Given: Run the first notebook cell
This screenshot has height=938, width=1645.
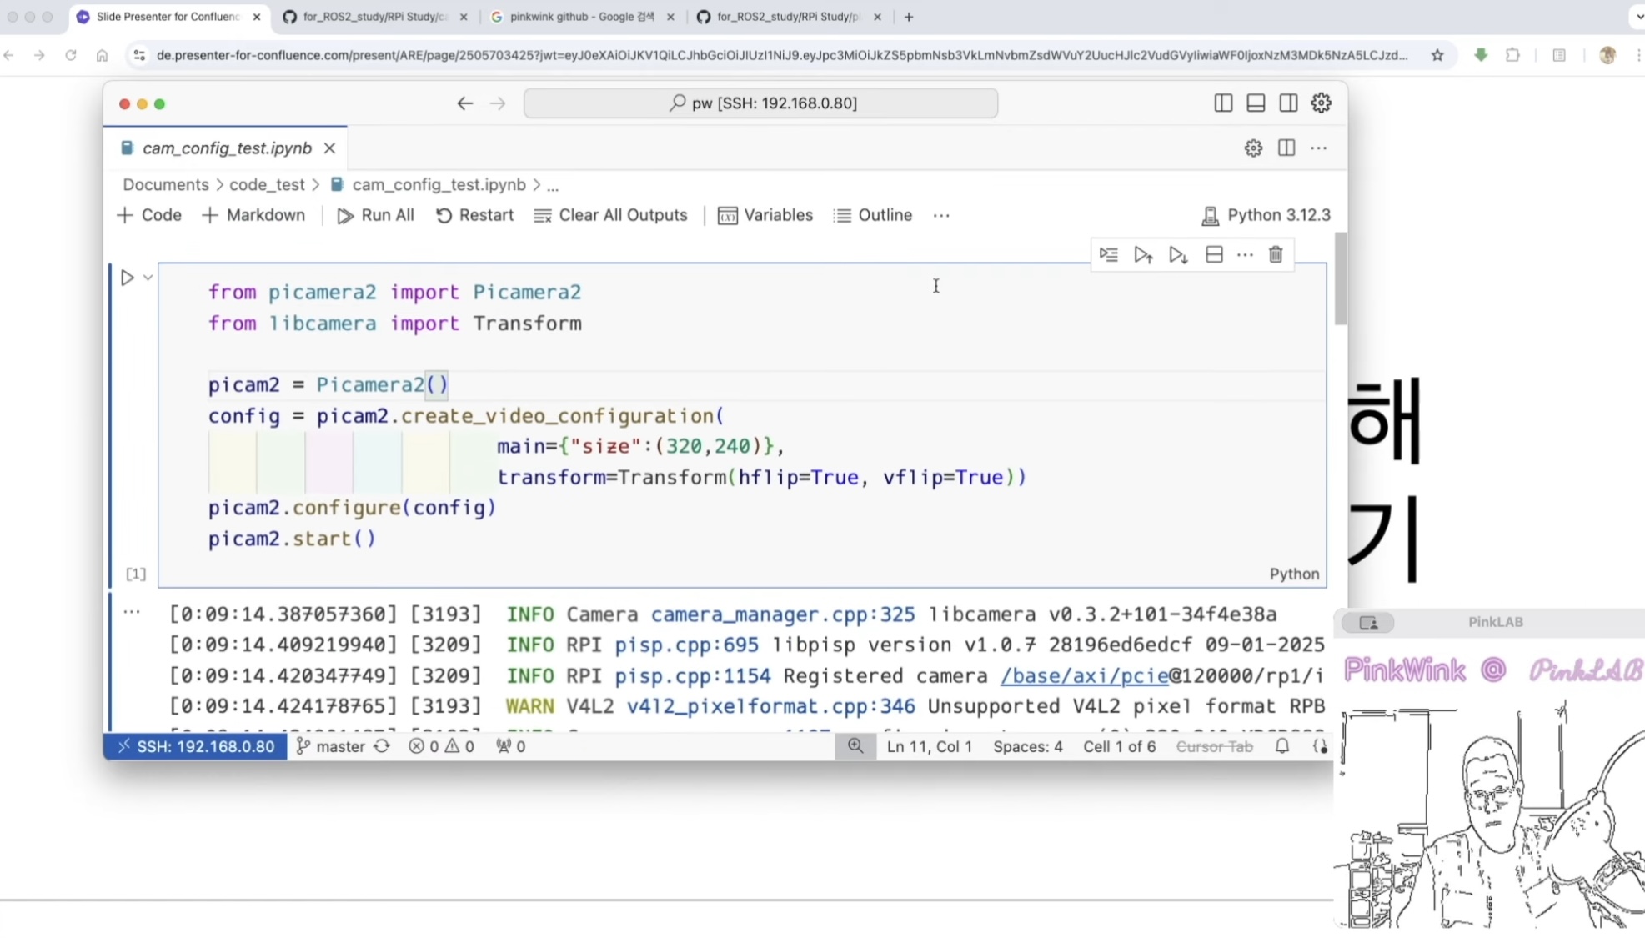Looking at the screenshot, I should (128, 278).
